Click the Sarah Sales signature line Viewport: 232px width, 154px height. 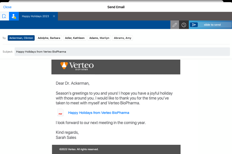(x=66, y=137)
